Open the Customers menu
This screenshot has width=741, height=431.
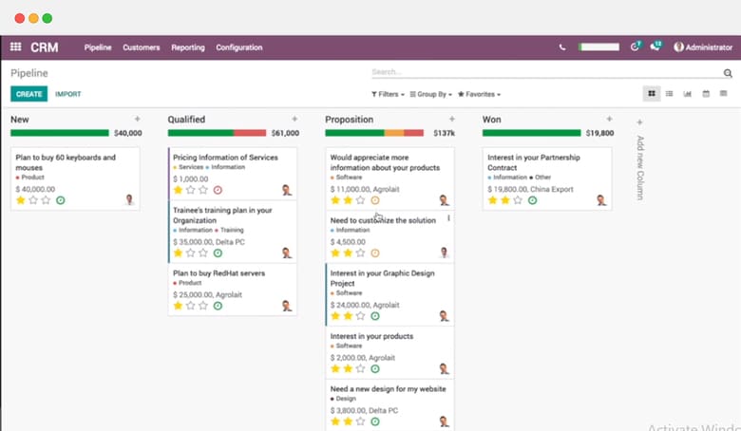(142, 47)
